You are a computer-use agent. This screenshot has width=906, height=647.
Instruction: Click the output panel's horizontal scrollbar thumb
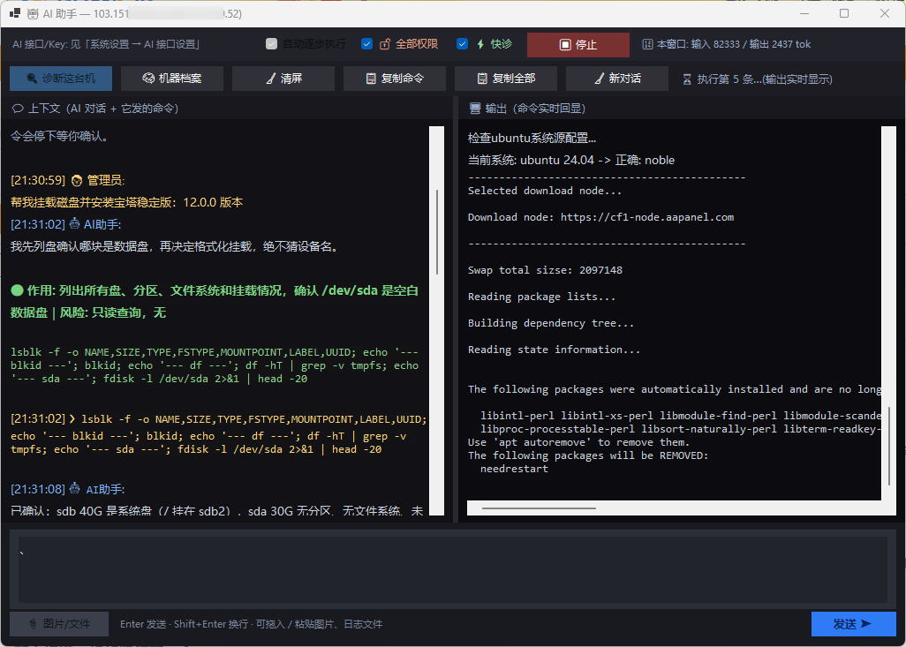pos(539,508)
